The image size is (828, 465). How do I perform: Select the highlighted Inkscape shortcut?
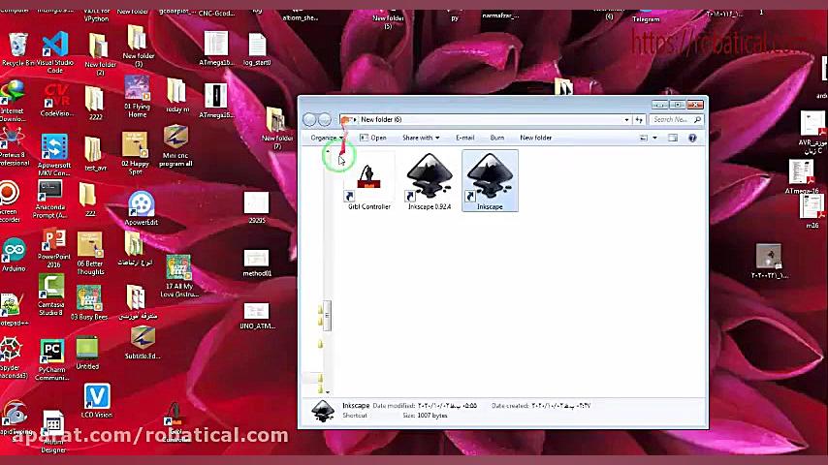(x=490, y=181)
